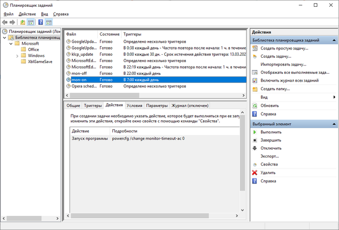Click the Office folder icon in tree
This screenshot has height=230, width=339.
(23, 49)
